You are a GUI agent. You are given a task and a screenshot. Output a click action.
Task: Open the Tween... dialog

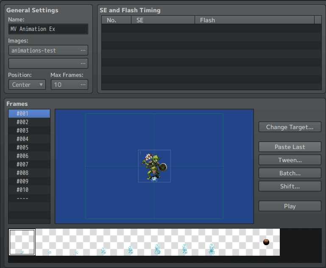pos(290,160)
